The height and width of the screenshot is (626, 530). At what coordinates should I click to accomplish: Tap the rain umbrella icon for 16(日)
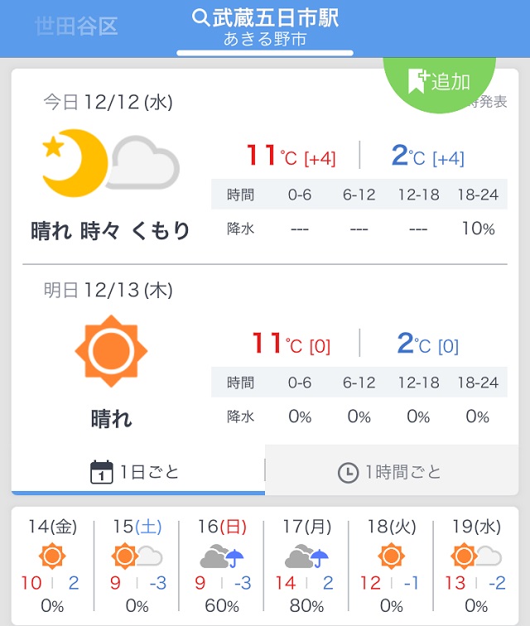point(234,558)
